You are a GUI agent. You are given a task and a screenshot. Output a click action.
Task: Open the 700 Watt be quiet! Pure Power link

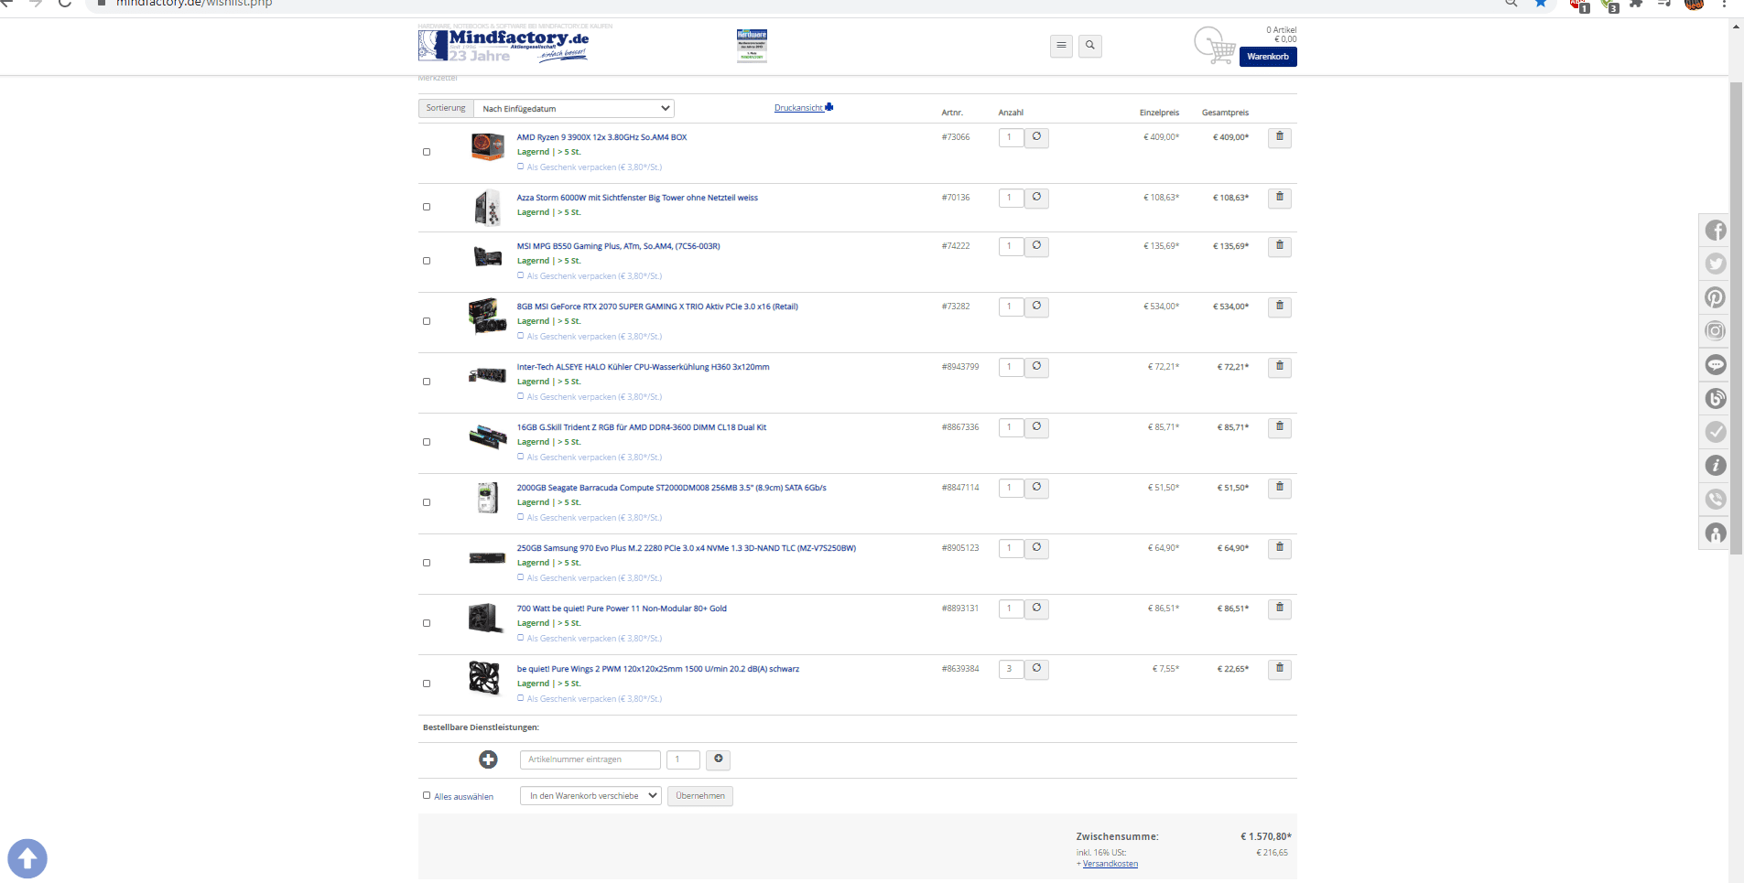point(622,608)
